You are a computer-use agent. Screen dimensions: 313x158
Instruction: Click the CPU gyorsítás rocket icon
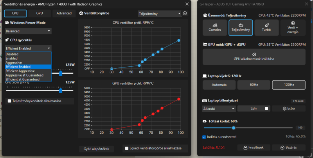point(7,40)
